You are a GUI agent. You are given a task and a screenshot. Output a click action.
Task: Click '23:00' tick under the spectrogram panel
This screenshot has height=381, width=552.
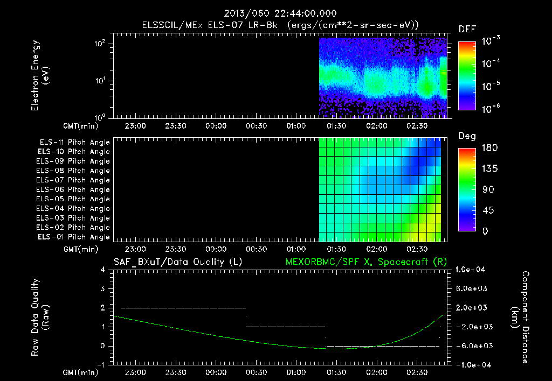135,126
